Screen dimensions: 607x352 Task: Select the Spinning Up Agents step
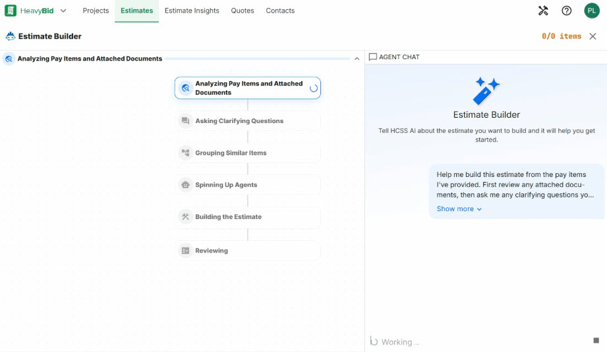click(x=247, y=185)
